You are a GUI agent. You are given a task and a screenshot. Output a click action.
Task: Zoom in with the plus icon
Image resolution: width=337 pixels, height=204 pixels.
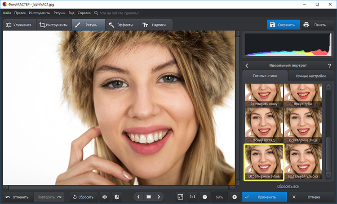pos(235,197)
